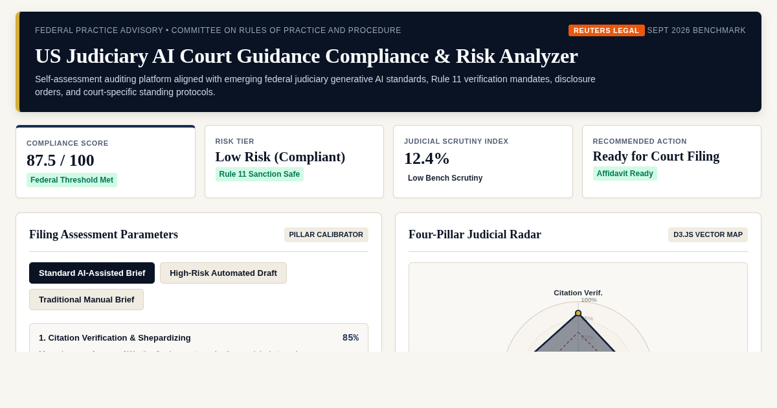This screenshot has width=777, height=408.
Task: Click the Citation Verif. radar data point
Action: click(x=578, y=313)
